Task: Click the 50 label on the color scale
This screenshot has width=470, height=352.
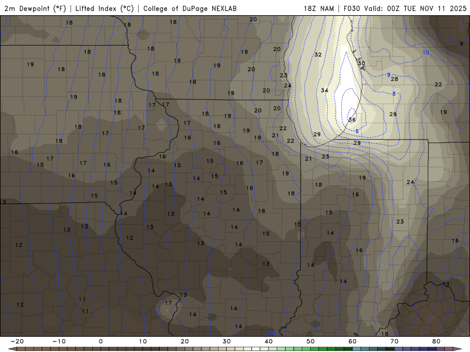Action: tap(311, 341)
